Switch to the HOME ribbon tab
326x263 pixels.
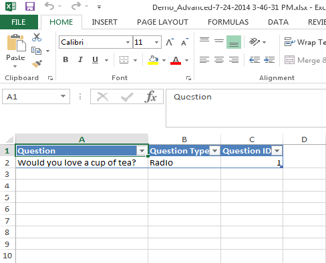[61, 22]
